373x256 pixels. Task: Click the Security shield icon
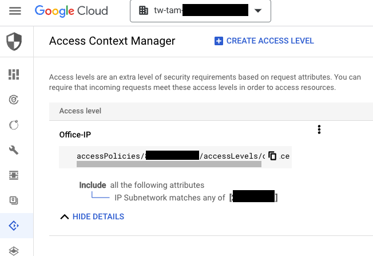pyautogui.click(x=14, y=41)
